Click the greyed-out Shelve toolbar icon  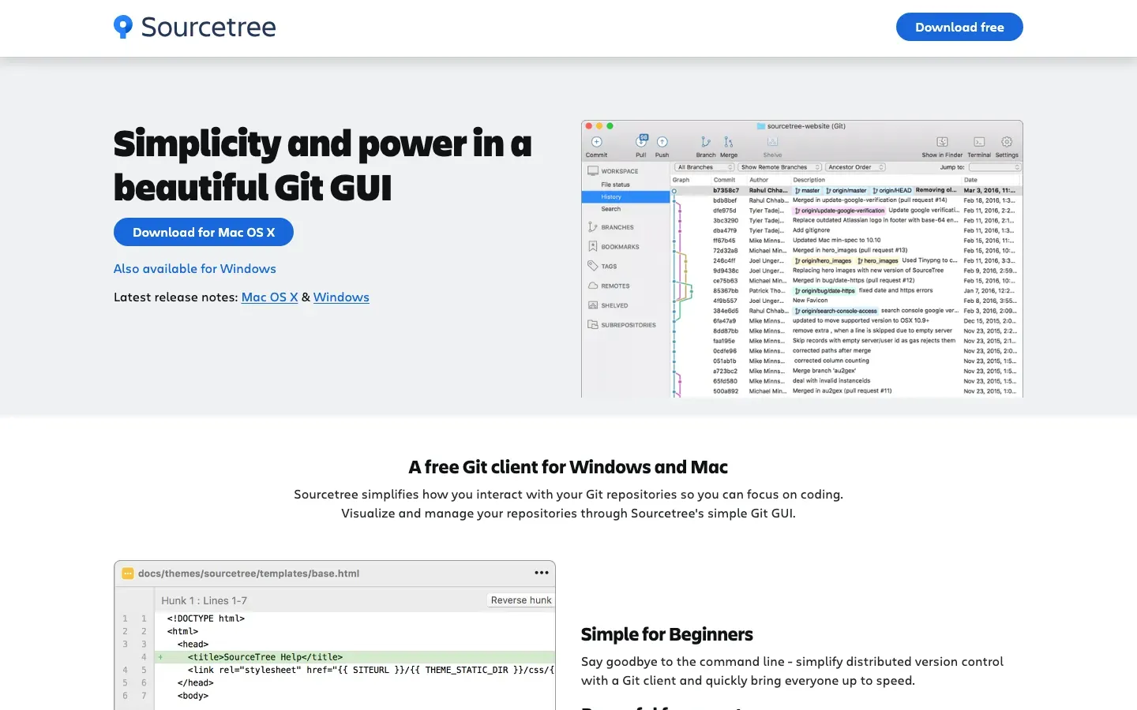tap(772, 142)
